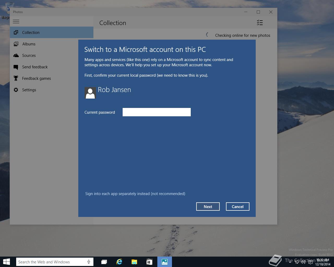This screenshot has width=334, height=267.
Task: Click the Collection sidebar icon
Action: (x=16, y=32)
